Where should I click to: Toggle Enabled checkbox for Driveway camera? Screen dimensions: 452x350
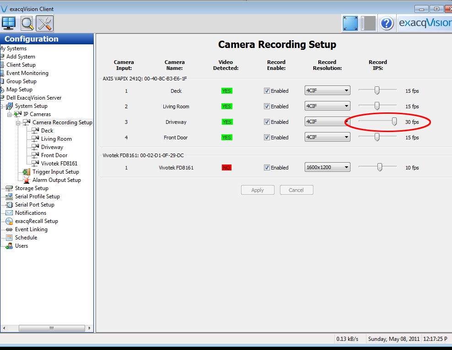pyautogui.click(x=267, y=122)
